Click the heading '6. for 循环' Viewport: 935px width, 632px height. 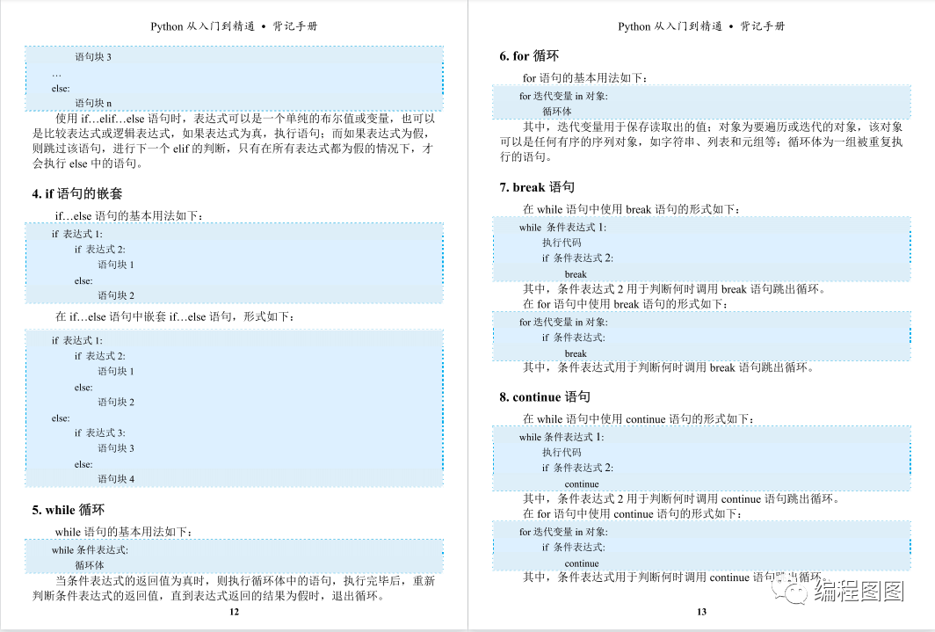pos(529,56)
